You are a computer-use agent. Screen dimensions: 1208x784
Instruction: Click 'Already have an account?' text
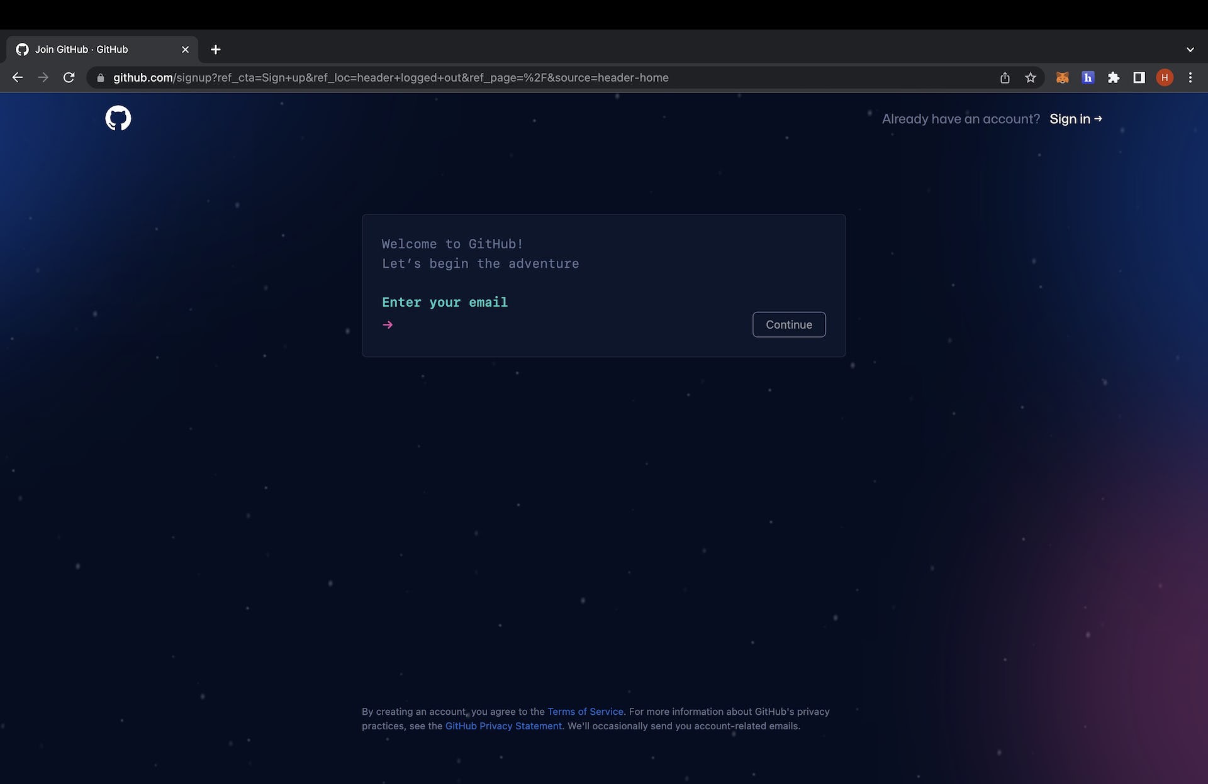(x=961, y=119)
